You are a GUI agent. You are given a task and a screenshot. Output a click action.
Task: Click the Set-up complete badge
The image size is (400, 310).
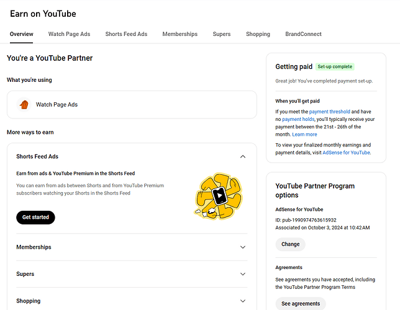[335, 67]
